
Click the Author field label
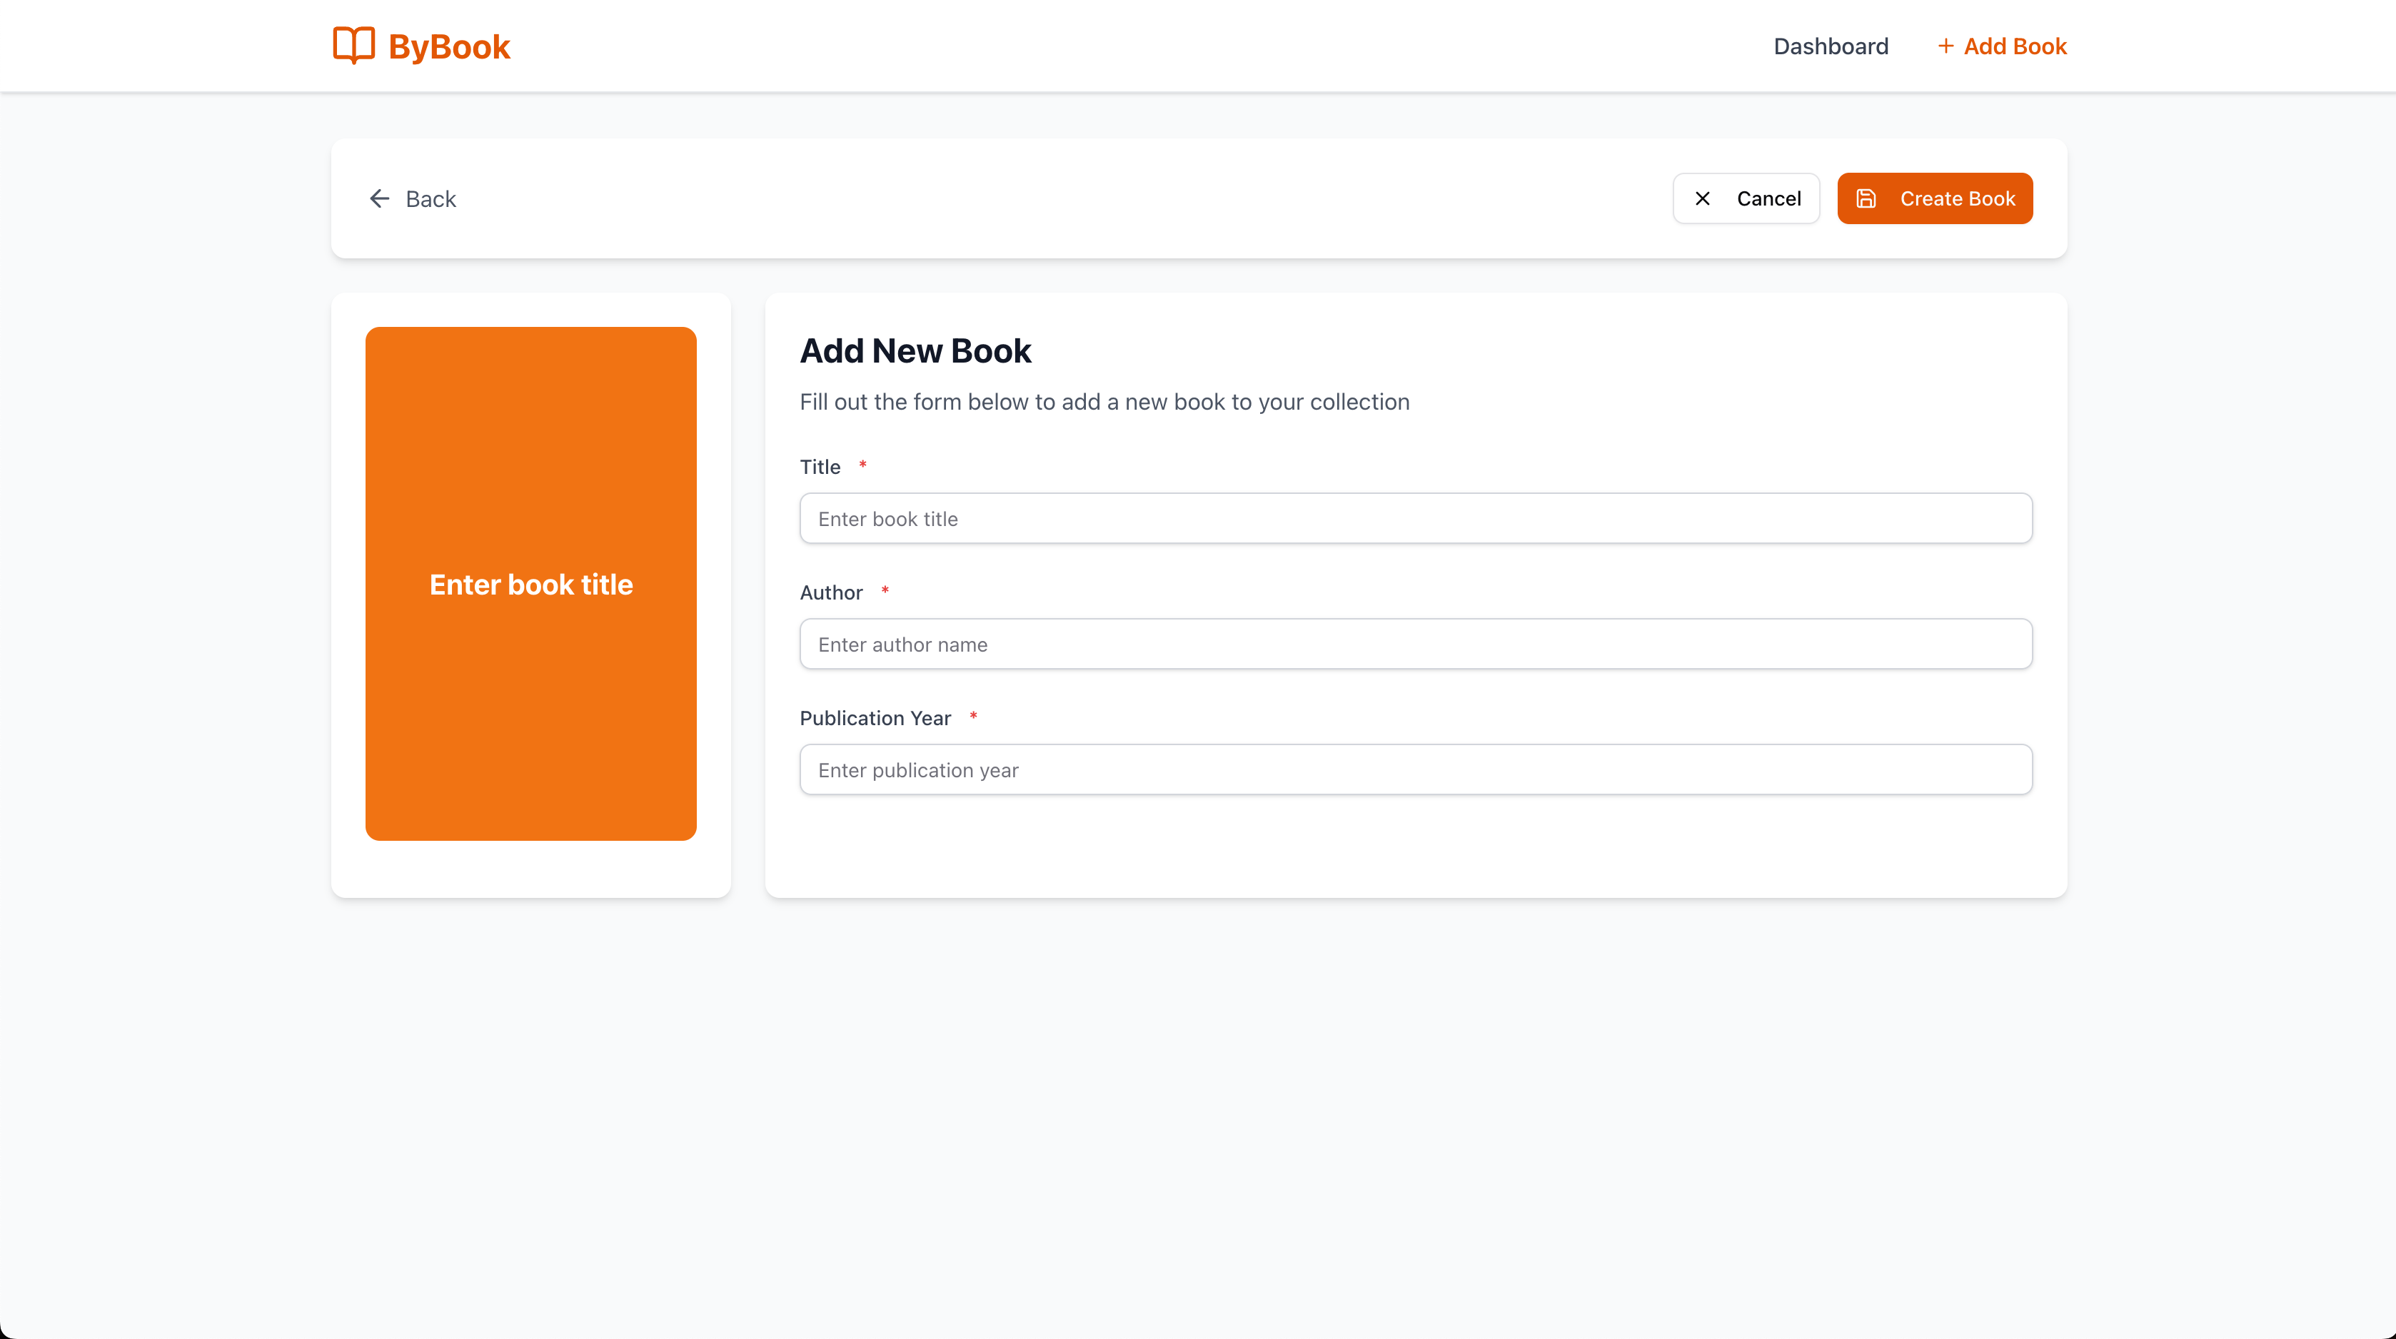click(830, 592)
